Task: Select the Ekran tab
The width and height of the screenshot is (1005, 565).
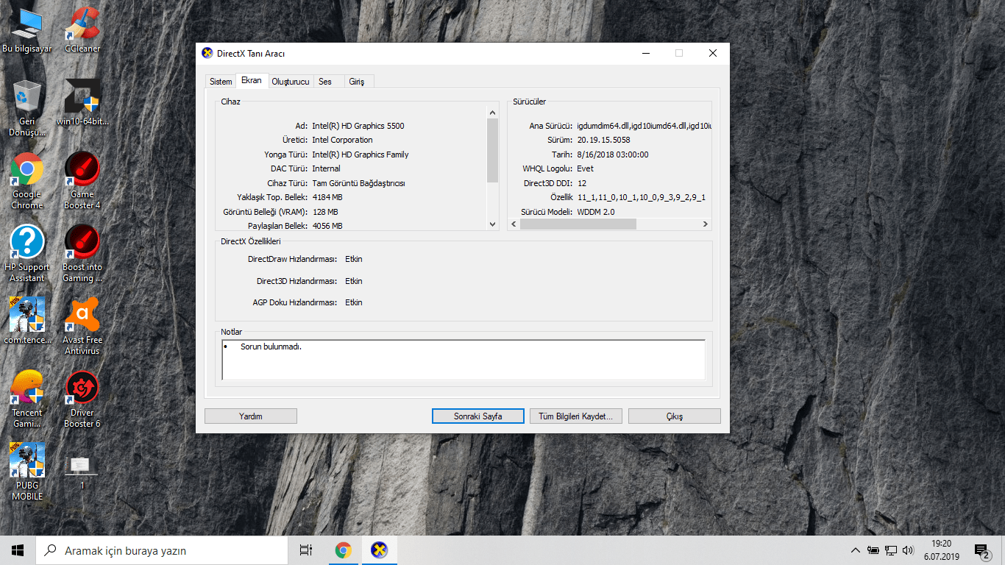Action: (x=252, y=81)
